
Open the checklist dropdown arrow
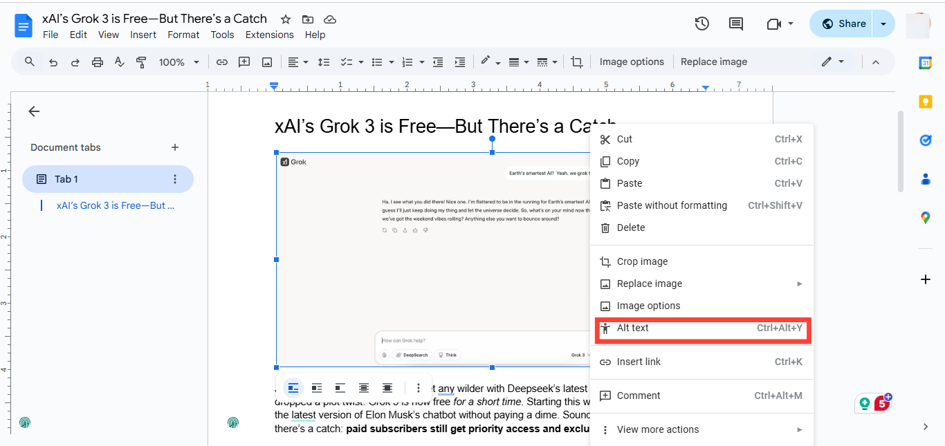pos(361,62)
